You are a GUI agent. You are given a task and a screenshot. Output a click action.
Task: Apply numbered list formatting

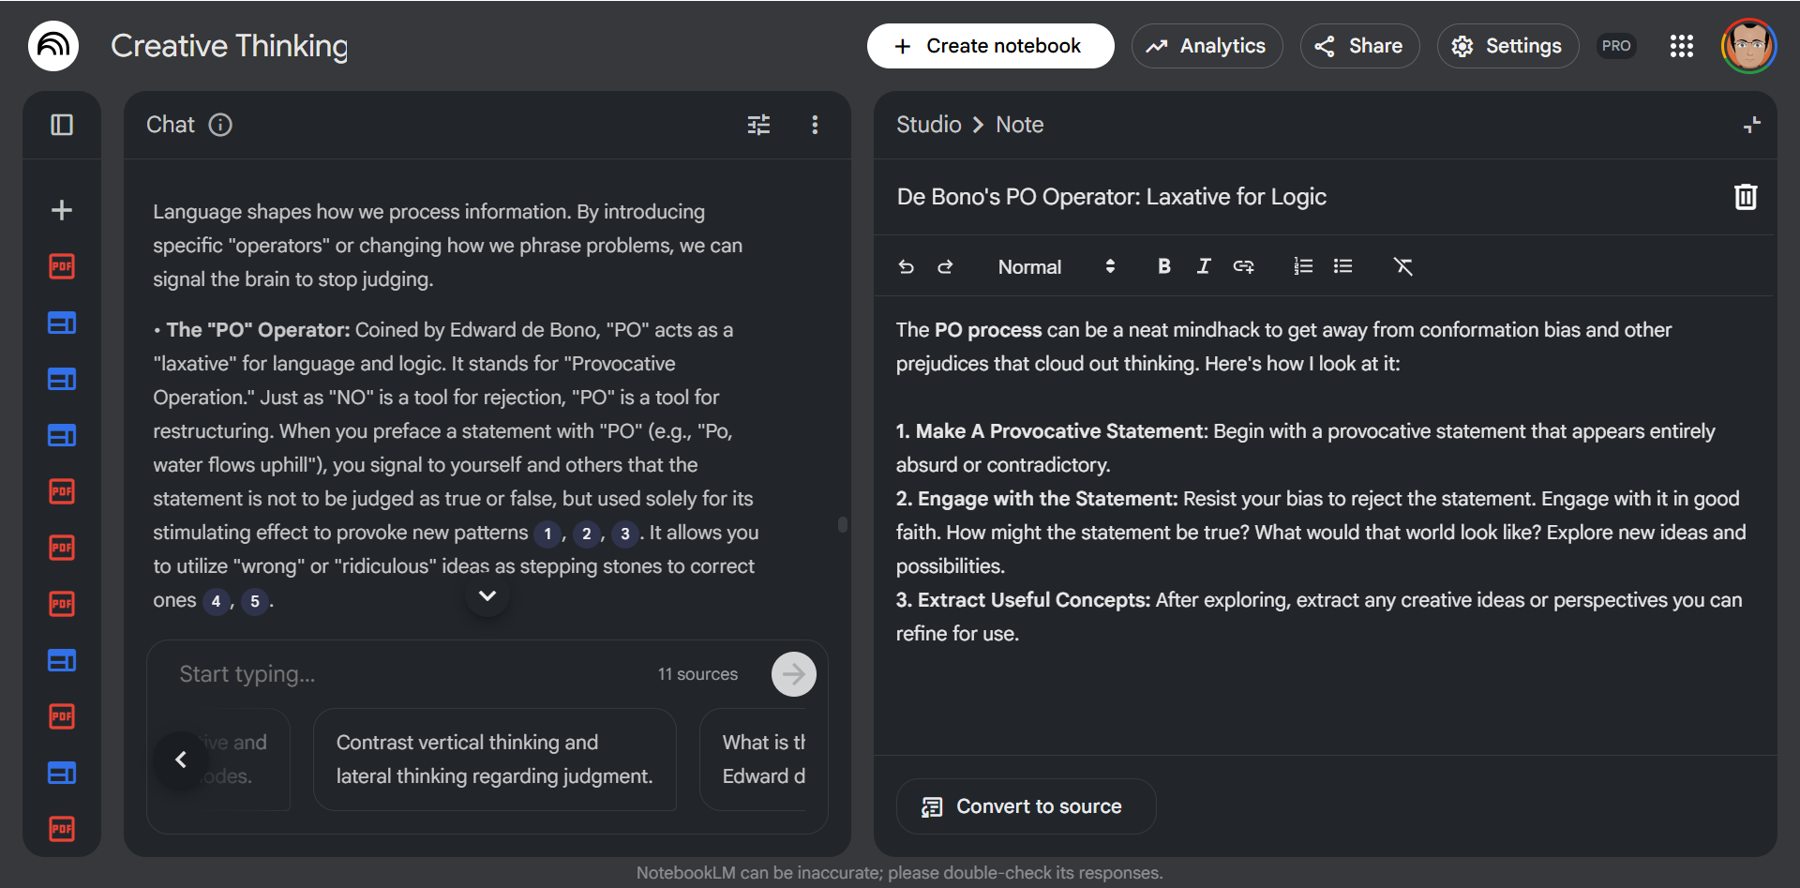click(1302, 267)
